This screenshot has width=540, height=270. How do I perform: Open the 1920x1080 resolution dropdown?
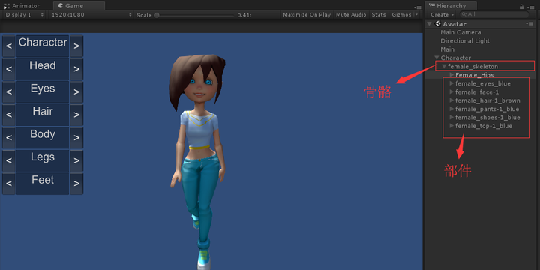91,15
